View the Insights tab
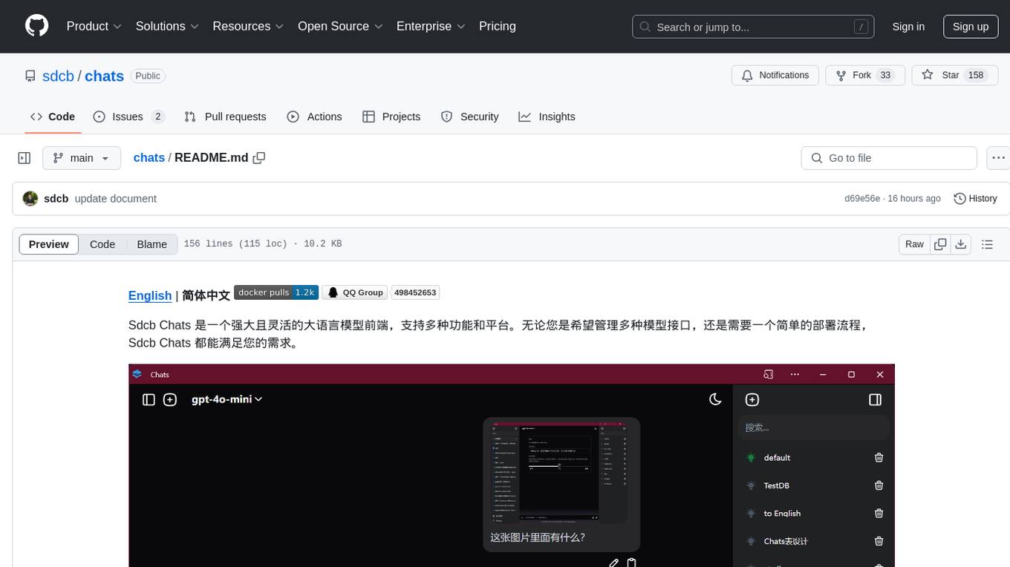 click(x=547, y=117)
